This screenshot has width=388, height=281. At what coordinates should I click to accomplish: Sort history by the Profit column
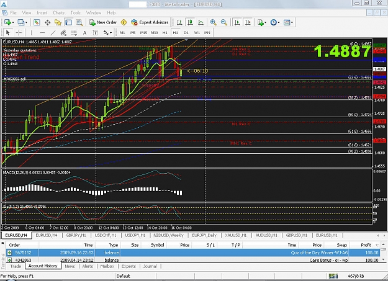point(366,245)
